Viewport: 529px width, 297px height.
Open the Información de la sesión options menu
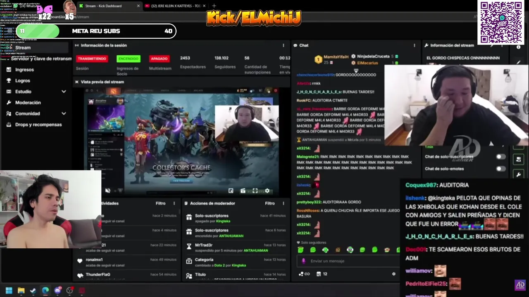tap(283, 45)
